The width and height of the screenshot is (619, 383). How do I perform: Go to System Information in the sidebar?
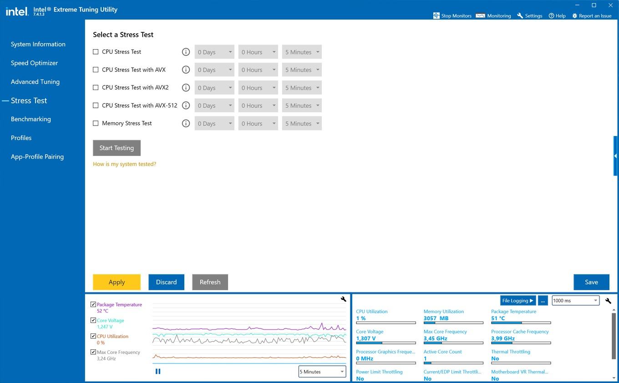click(x=38, y=44)
